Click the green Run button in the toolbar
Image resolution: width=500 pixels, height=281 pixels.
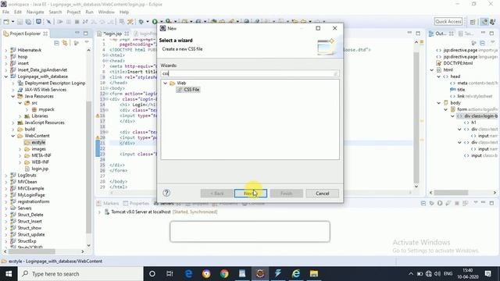[155, 22]
